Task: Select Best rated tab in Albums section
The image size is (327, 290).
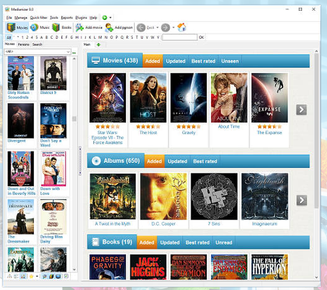Action: pos(205,161)
